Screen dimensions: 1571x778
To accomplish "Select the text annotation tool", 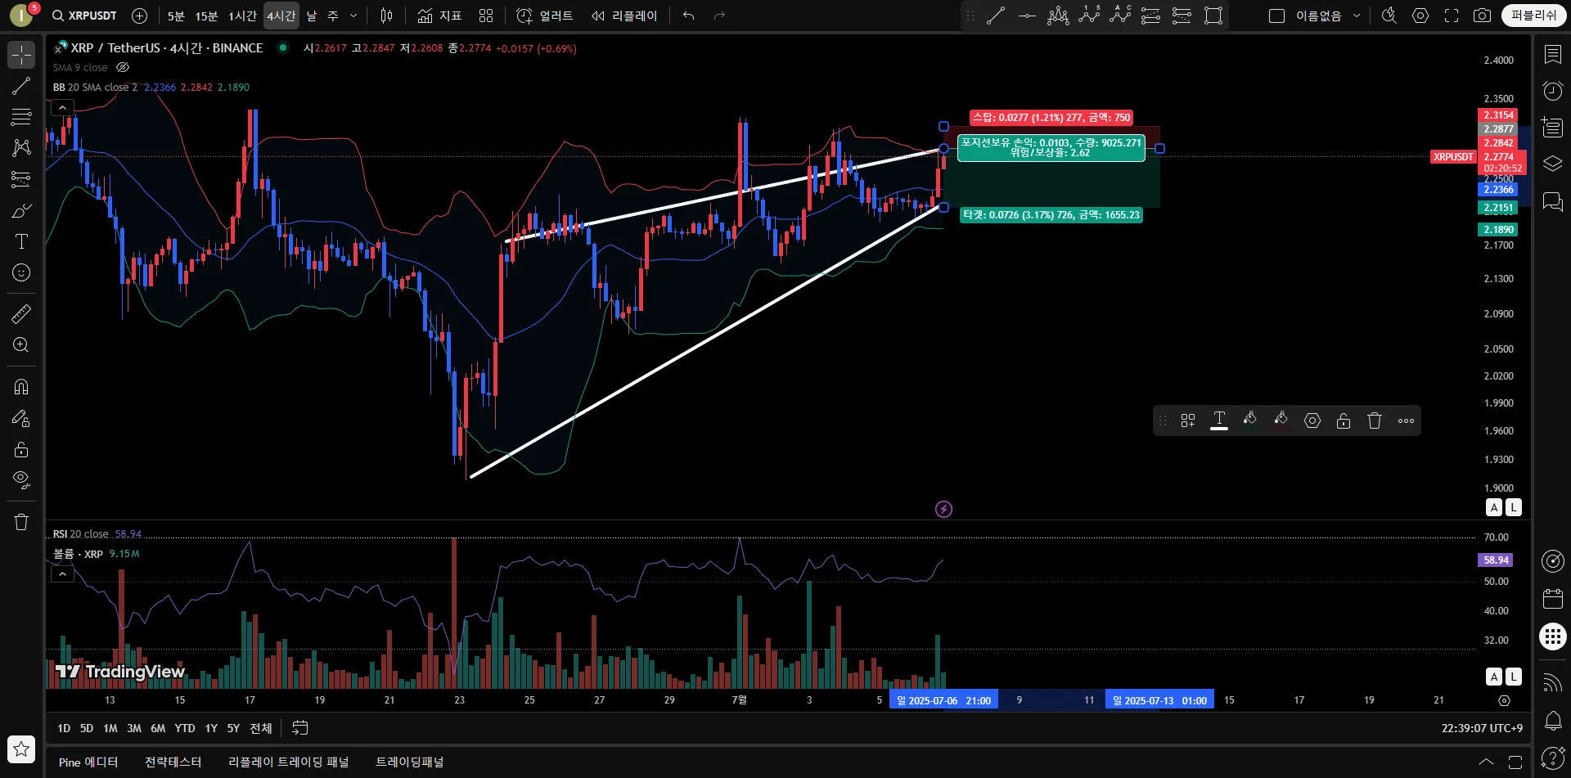I will point(21,241).
